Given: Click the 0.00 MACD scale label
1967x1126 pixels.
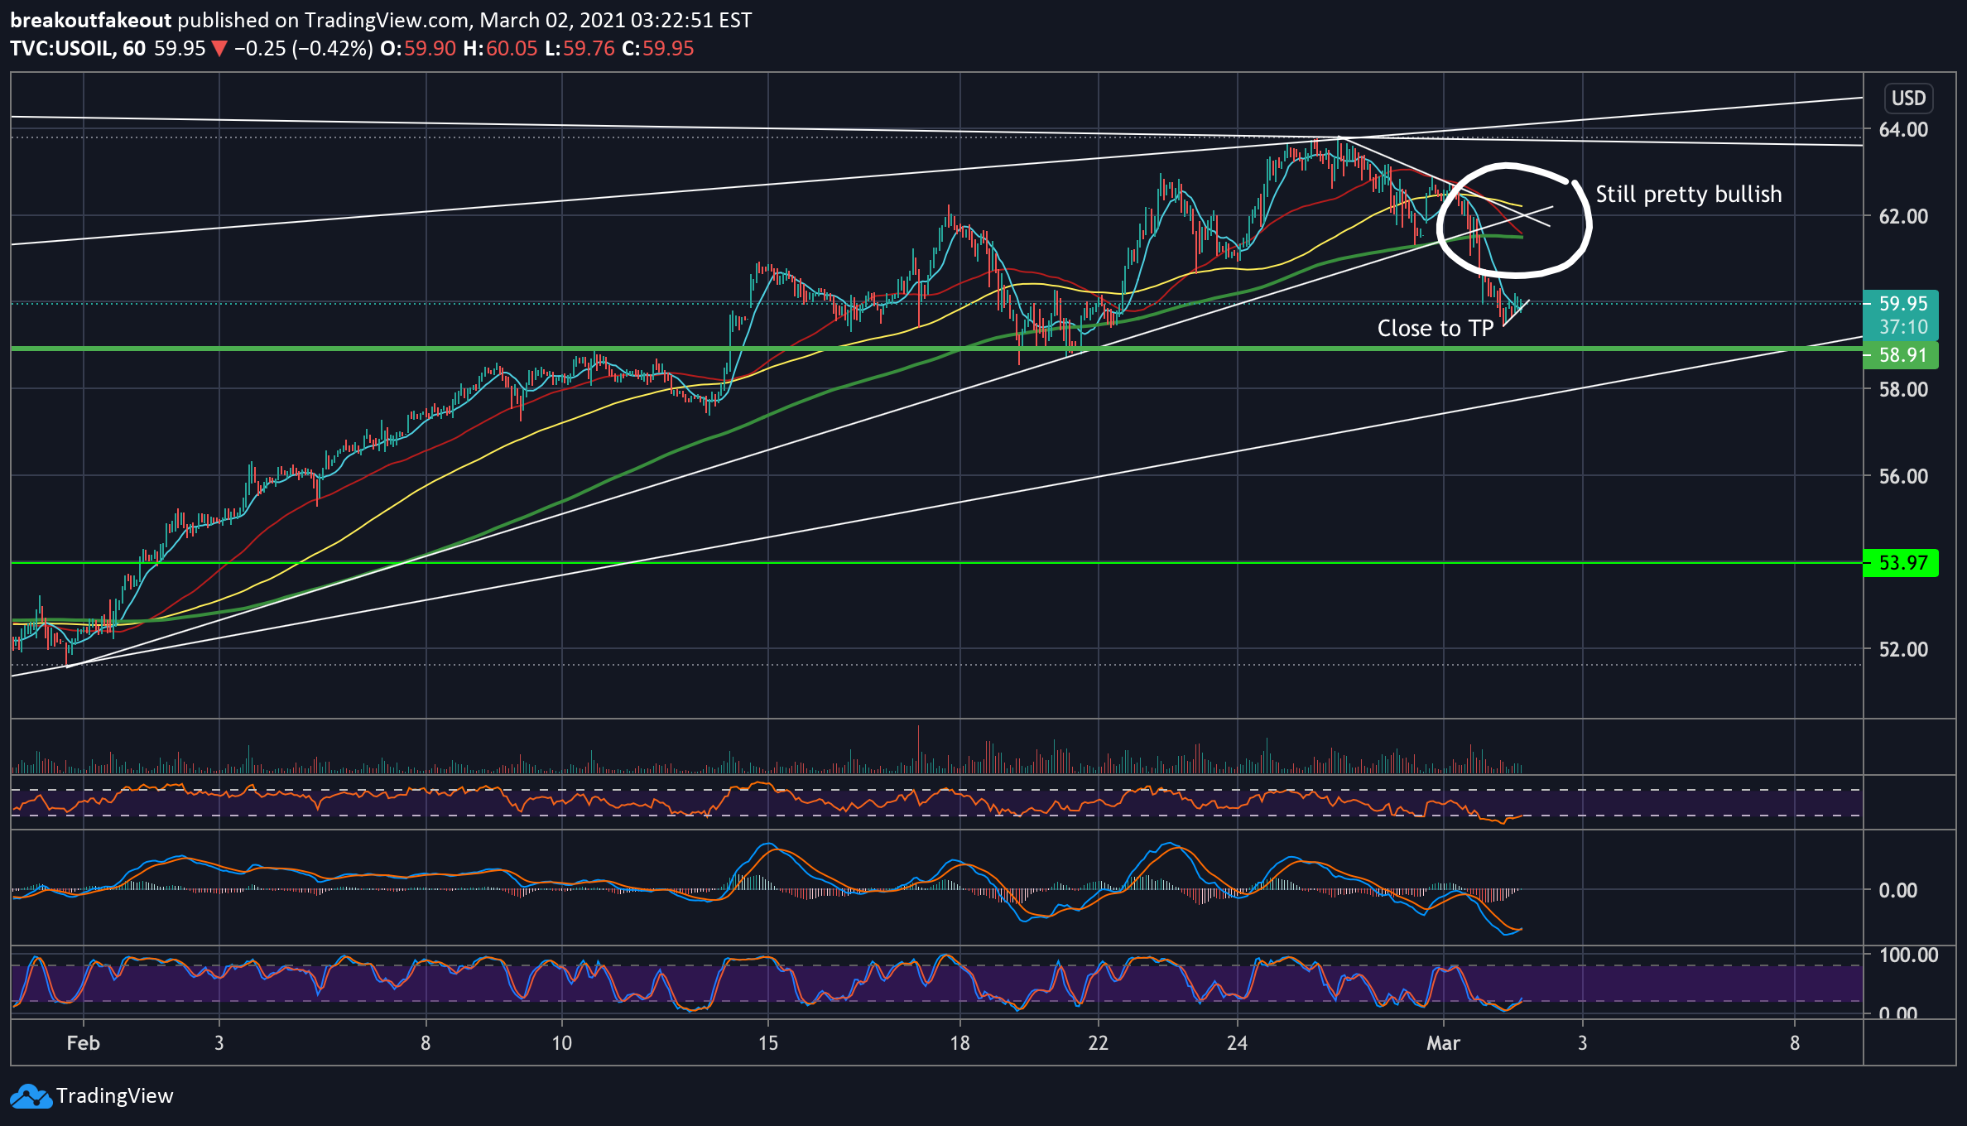Looking at the screenshot, I should tap(1898, 891).
